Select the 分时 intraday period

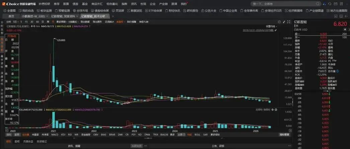[x=8, y=22]
